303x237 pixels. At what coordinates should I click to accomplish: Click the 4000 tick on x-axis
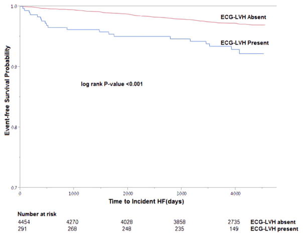point(235,193)
